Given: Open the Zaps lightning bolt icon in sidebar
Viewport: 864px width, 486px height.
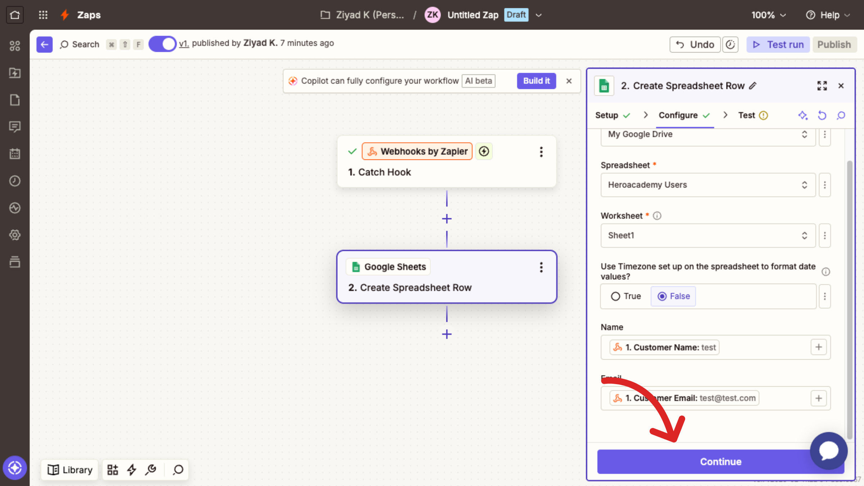Looking at the screenshot, I should pyautogui.click(x=15, y=73).
